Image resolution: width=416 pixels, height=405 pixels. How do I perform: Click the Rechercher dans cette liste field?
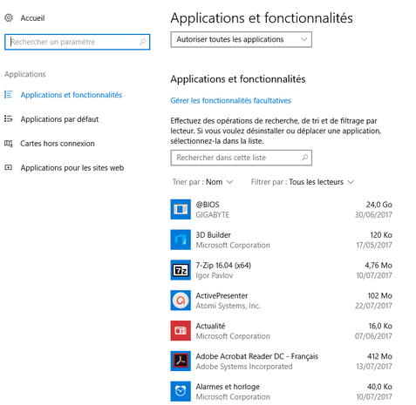241,158
